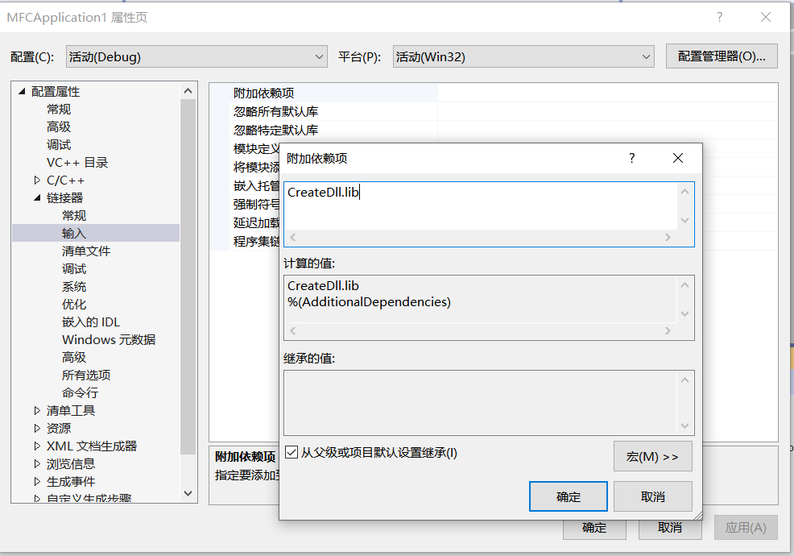Toggle 从父级或项目默认设置继承 checkbox

click(292, 452)
